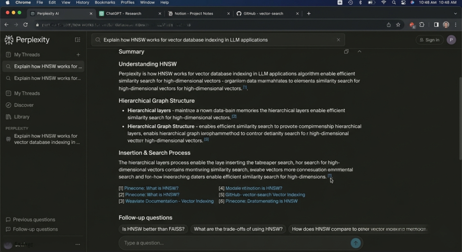Viewport: 462px width, 252px height.
Task: Add a new thread with plus icon
Action: pos(78,54)
